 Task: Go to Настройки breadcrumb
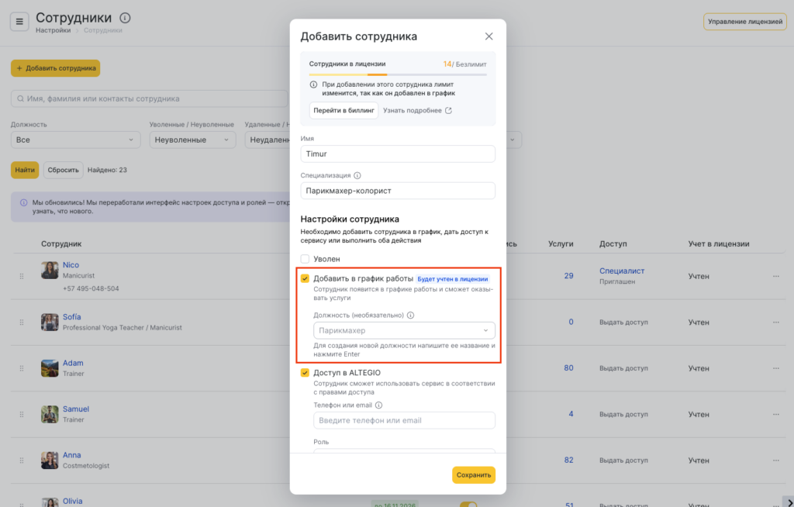point(53,31)
